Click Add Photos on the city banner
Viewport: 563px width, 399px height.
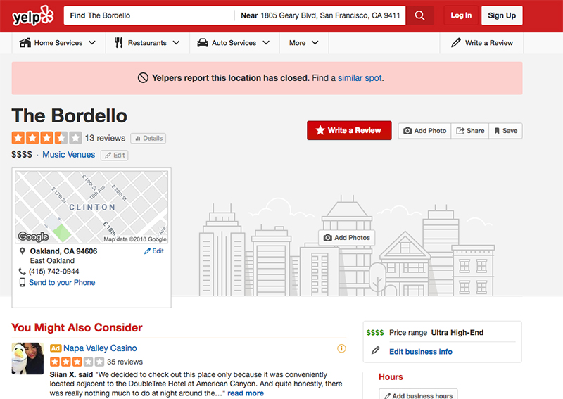click(346, 238)
